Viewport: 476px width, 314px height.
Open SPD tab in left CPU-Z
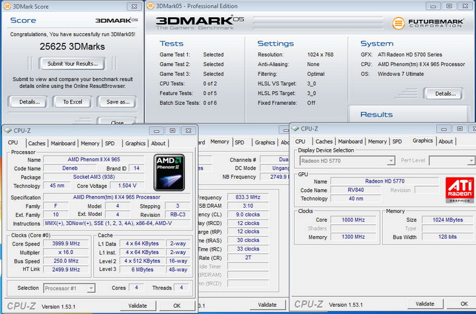pyautogui.click(x=110, y=143)
